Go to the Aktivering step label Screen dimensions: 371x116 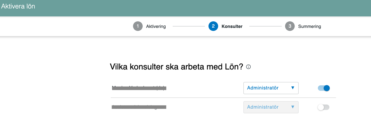pyautogui.click(x=156, y=27)
